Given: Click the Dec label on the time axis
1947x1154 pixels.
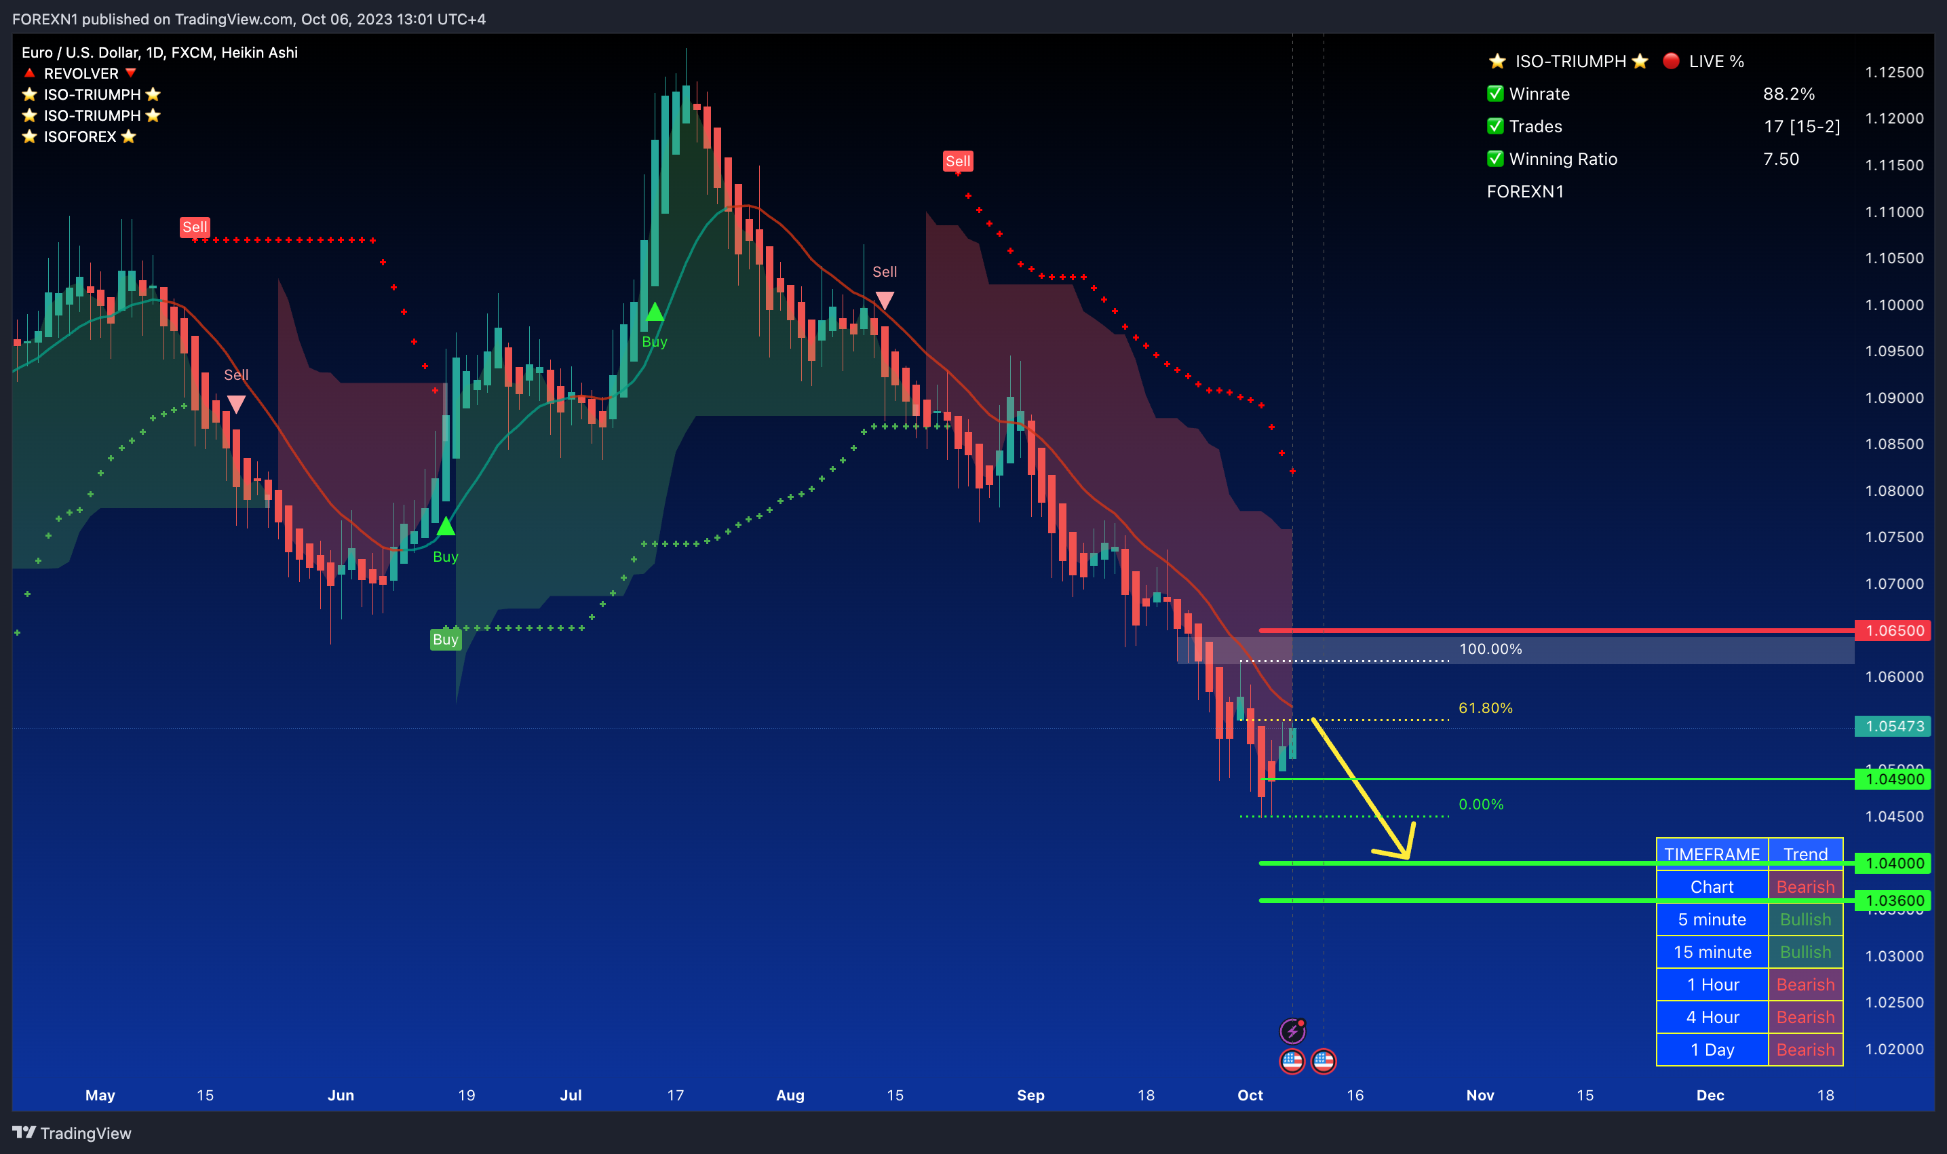Looking at the screenshot, I should pos(1710,1095).
